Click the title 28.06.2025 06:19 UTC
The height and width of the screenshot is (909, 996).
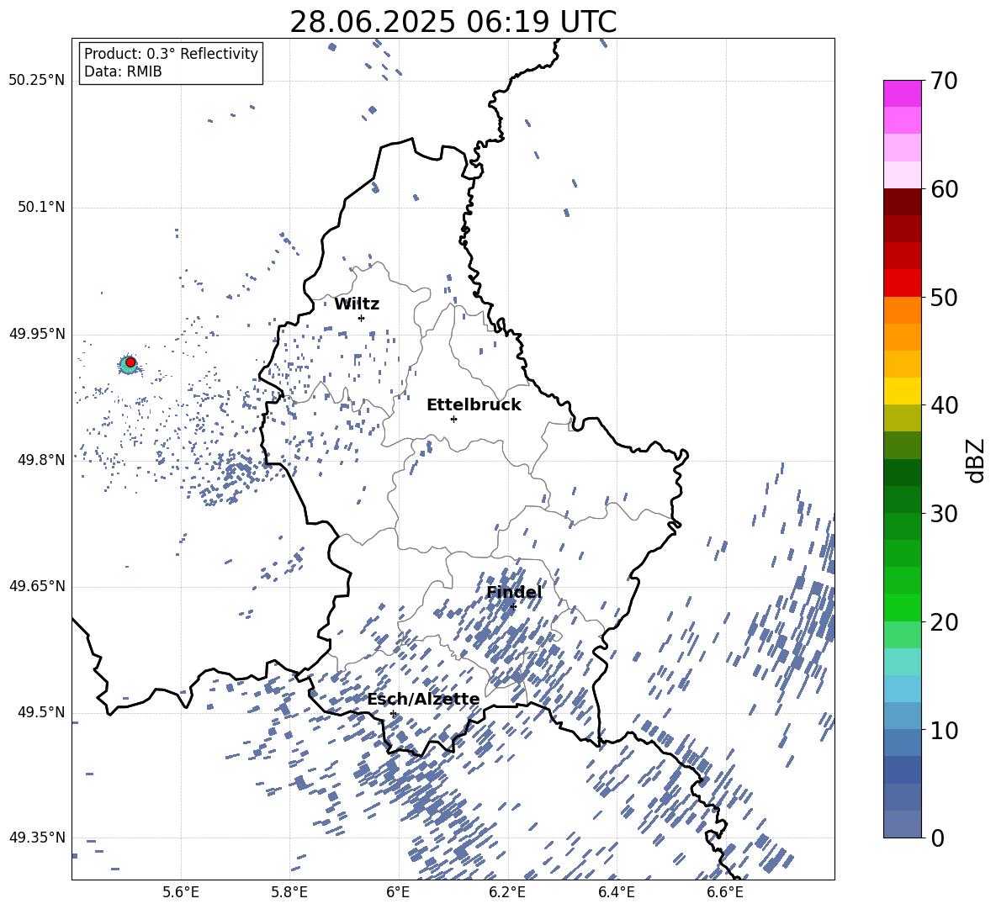click(453, 22)
